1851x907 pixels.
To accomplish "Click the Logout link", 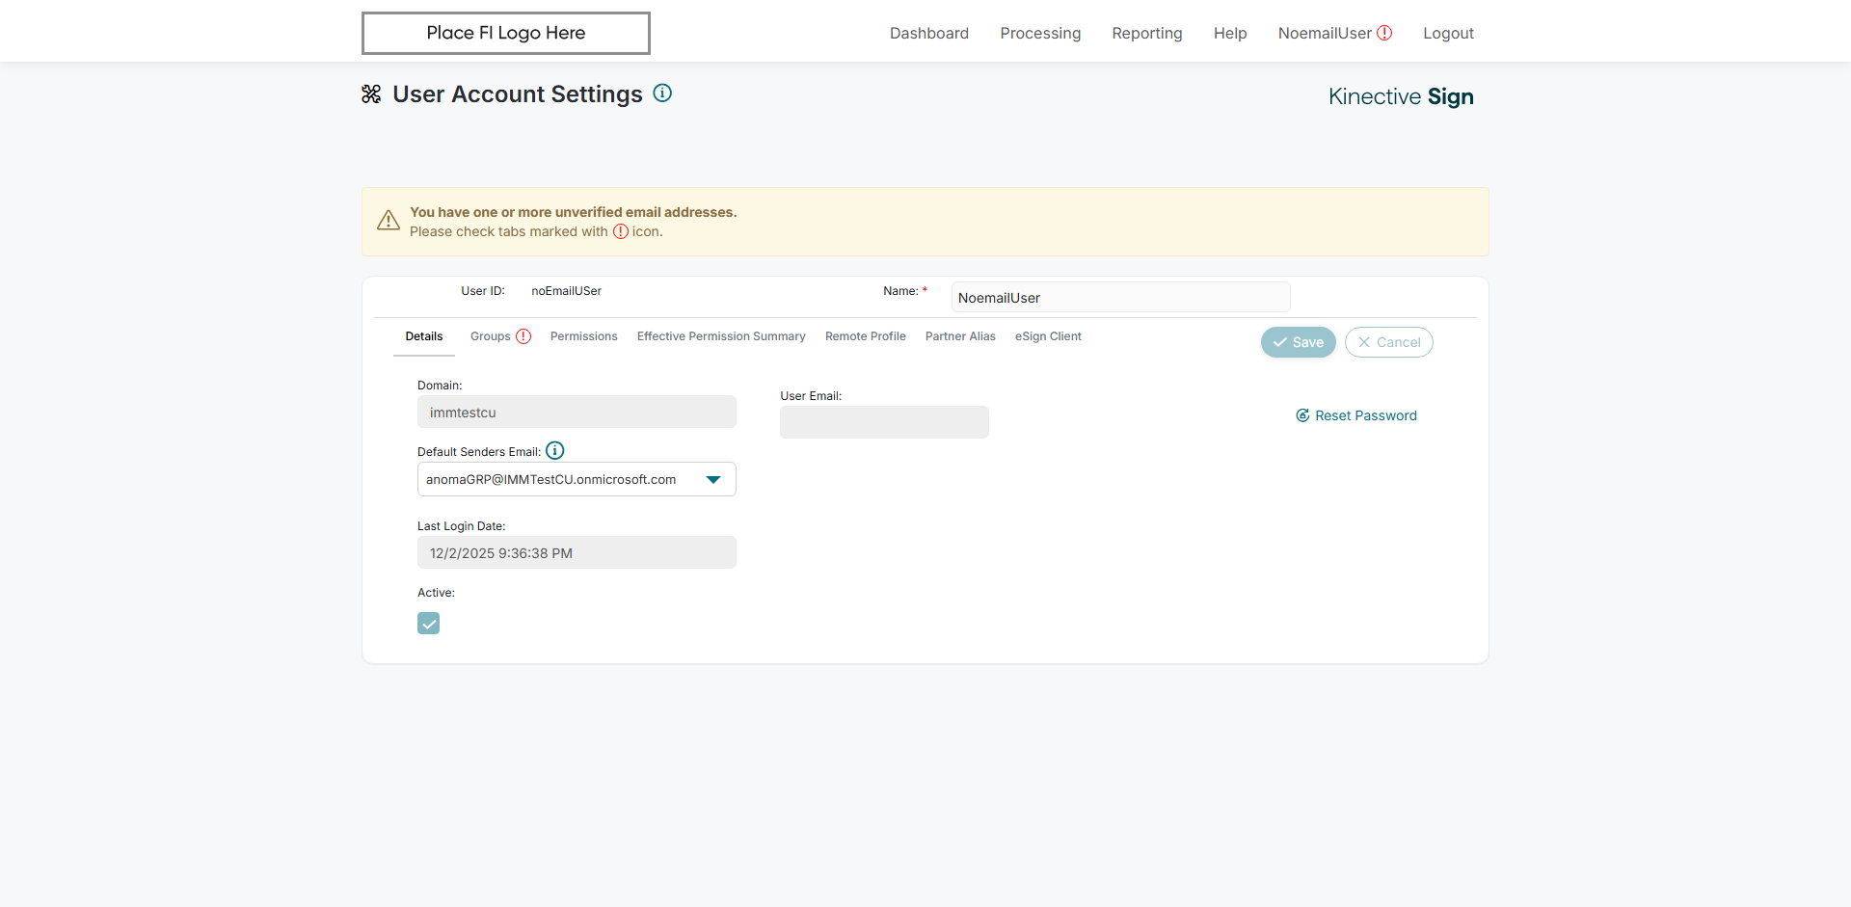I will (1448, 33).
